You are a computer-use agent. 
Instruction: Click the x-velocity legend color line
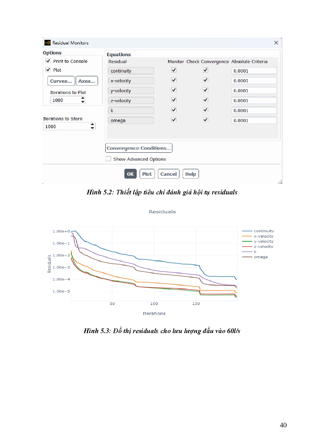point(247,236)
